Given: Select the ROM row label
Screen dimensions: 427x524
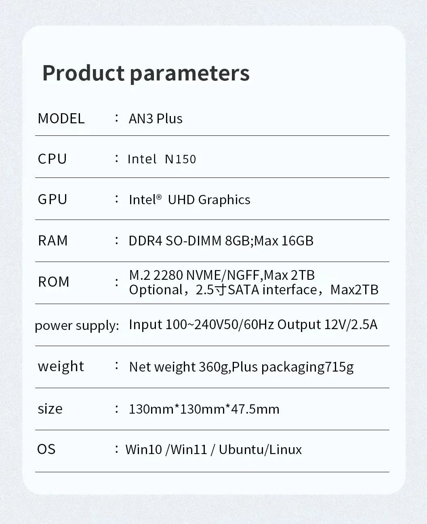Looking at the screenshot, I should point(54,282).
